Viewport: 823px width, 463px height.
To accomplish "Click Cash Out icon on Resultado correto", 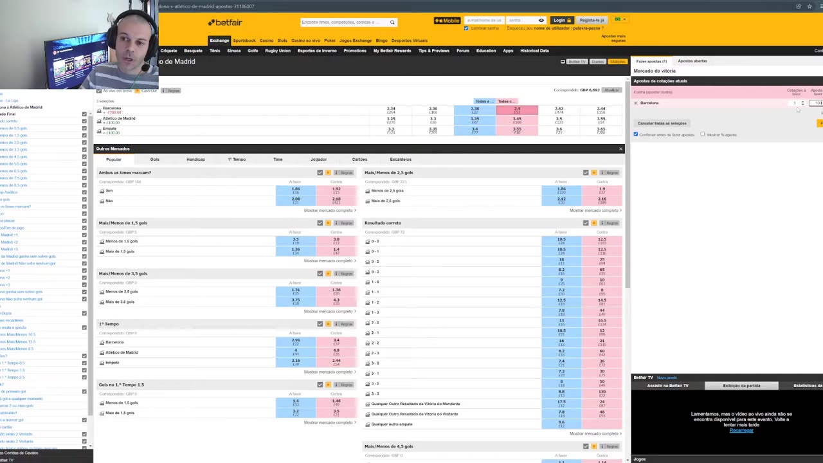I will click(x=593, y=223).
